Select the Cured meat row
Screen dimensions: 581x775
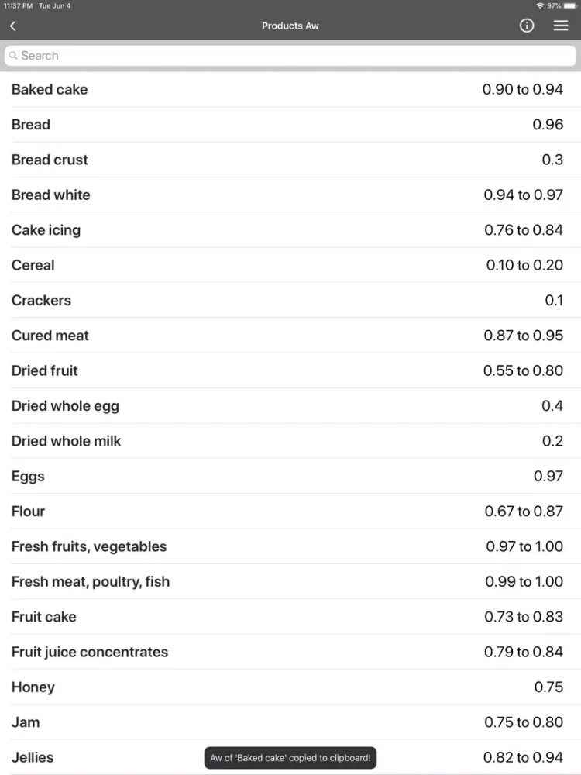point(290,335)
